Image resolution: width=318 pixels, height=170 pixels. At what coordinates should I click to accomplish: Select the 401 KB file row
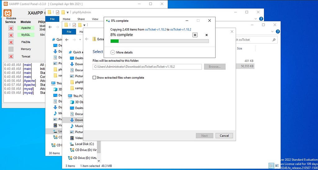pos(245,61)
